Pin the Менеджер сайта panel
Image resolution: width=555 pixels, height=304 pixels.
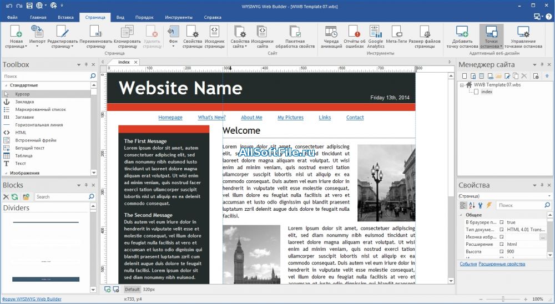pyautogui.click(x=542, y=65)
